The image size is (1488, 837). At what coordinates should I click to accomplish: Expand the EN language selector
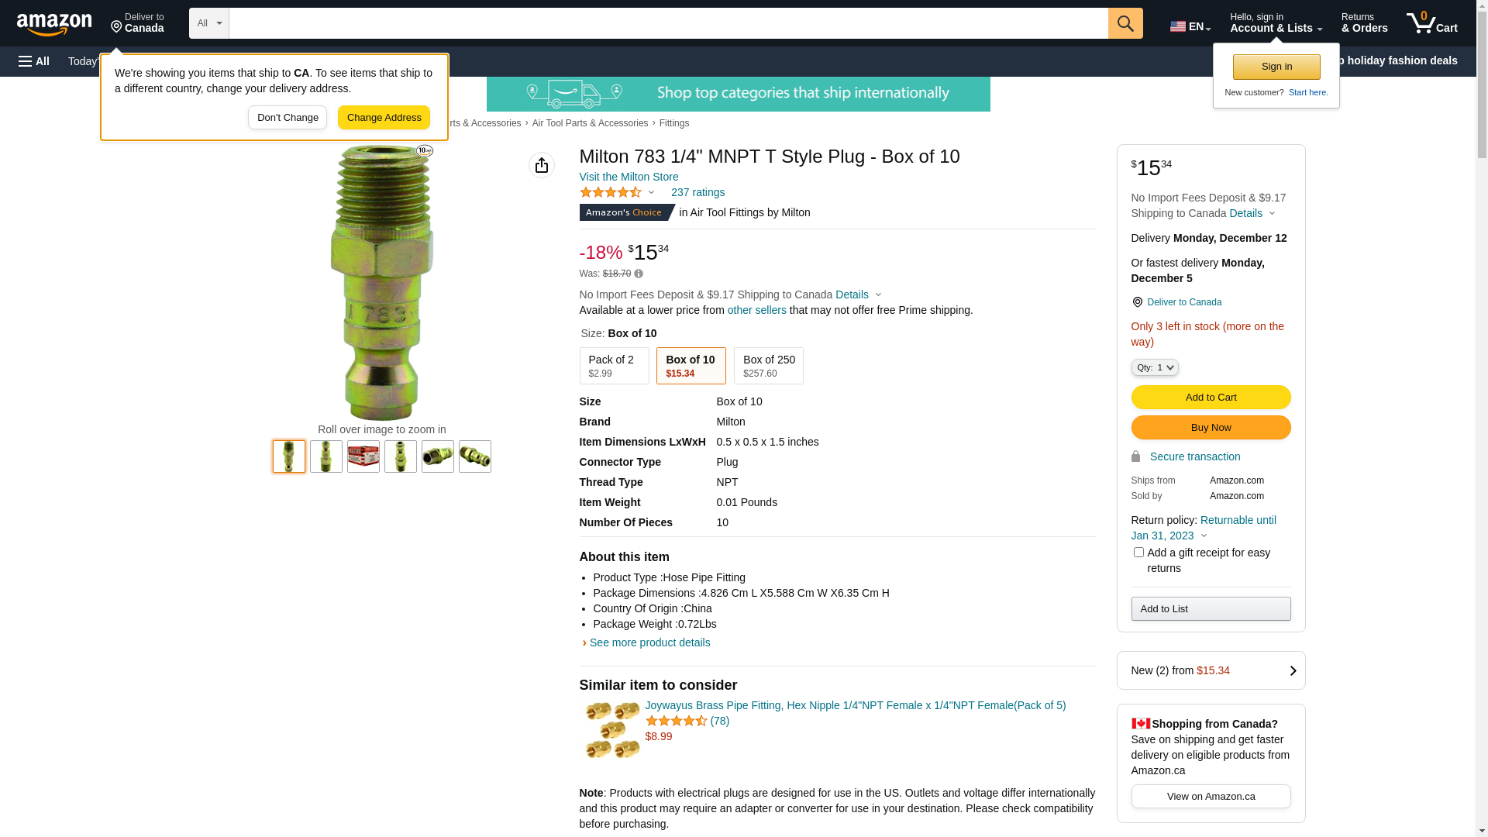point(1190,26)
